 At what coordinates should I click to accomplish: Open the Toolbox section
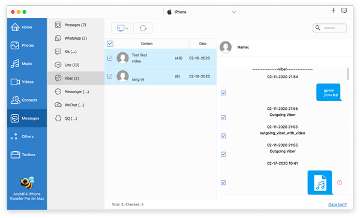tap(26, 154)
